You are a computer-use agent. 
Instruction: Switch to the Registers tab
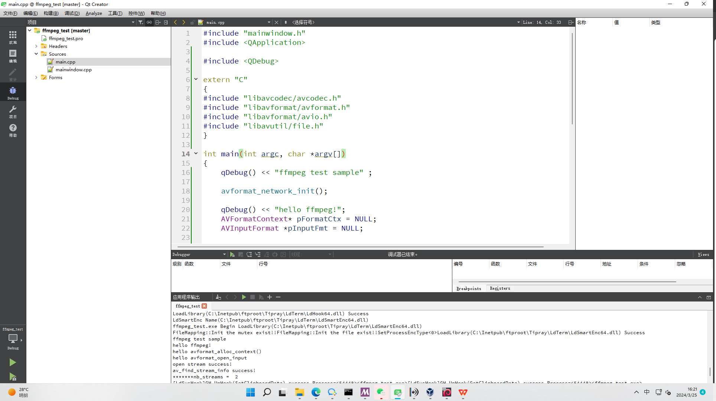(x=500, y=288)
